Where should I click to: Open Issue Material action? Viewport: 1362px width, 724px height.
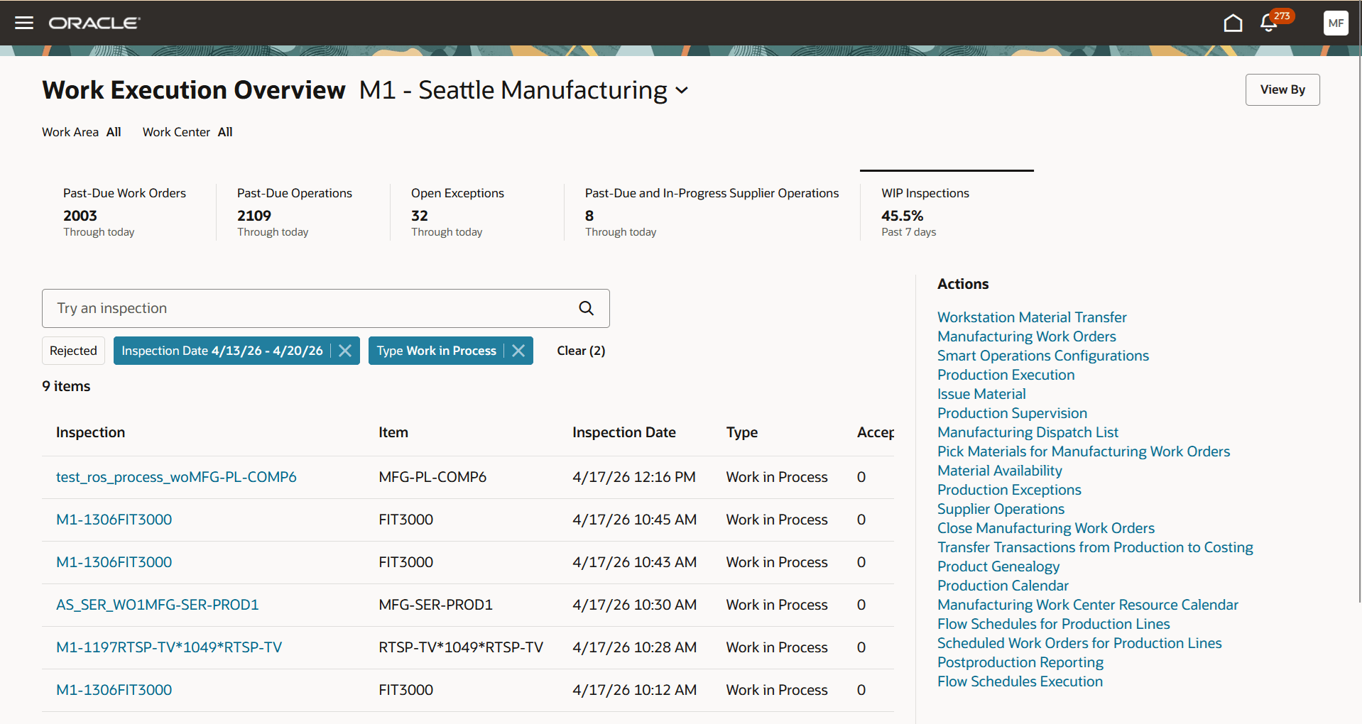(981, 394)
